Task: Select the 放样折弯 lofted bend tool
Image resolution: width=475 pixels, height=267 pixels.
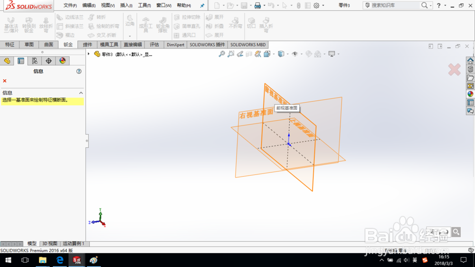Action: pos(46,25)
